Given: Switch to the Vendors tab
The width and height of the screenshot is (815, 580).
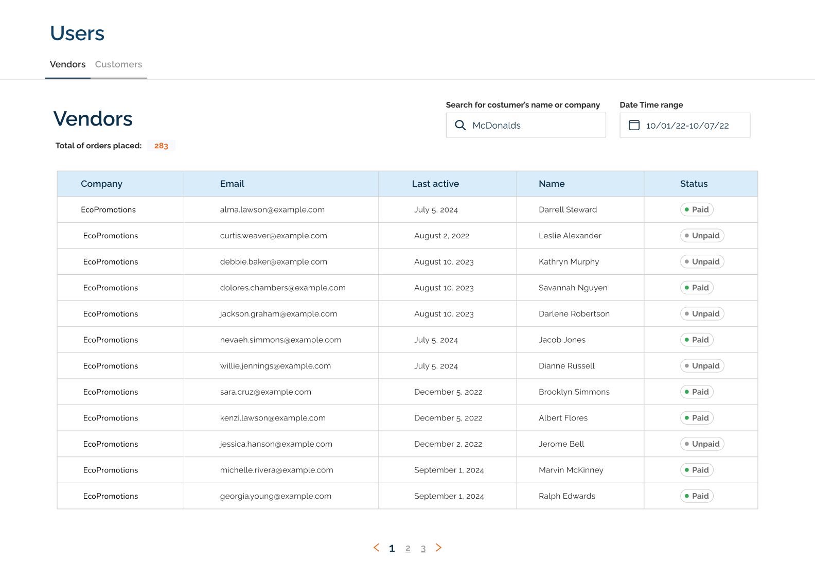Looking at the screenshot, I should (67, 64).
